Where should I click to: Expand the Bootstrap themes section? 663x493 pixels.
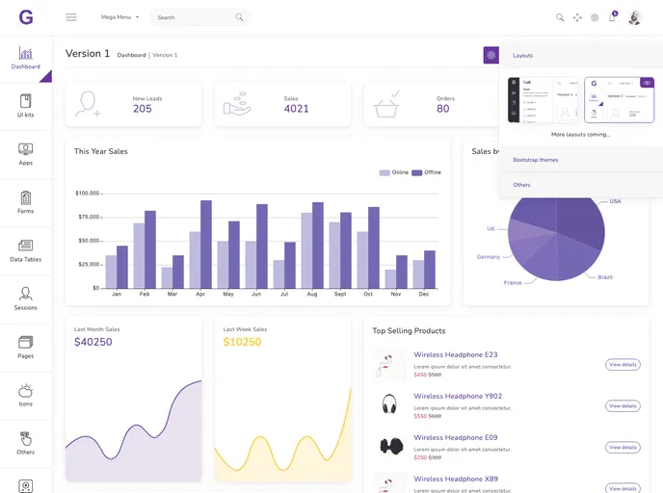(536, 160)
